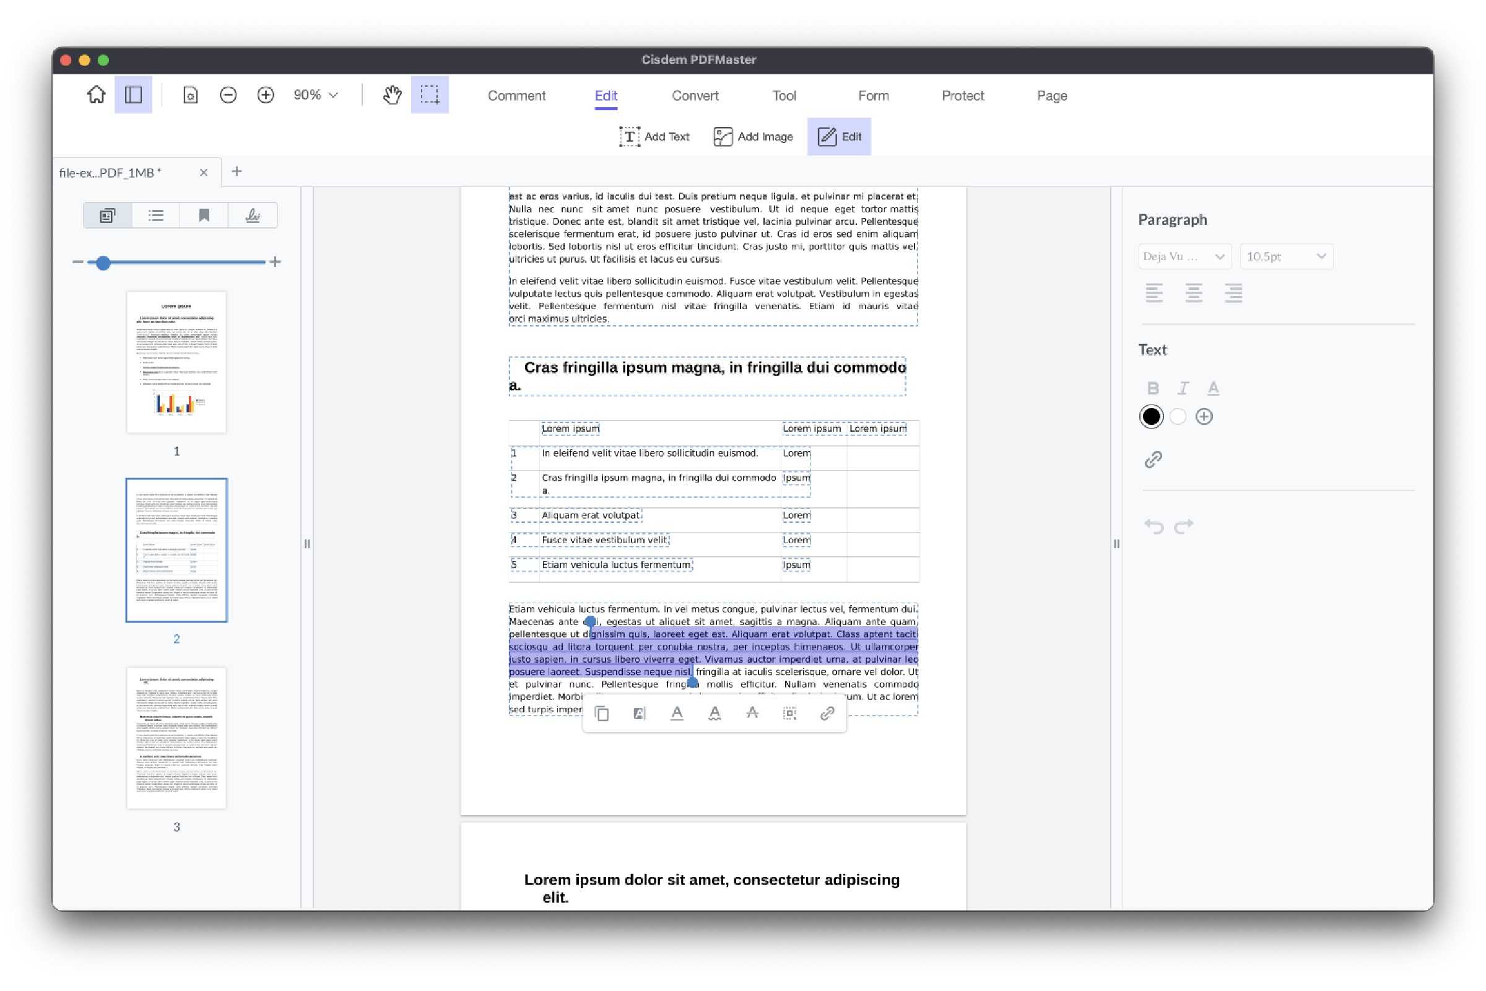Increase thumbnail size with plus
This screenshot has height=991, width=1486.
tap(276, 261)
